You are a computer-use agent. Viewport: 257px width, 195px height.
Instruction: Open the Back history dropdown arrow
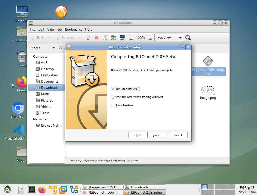click(49, 38)
